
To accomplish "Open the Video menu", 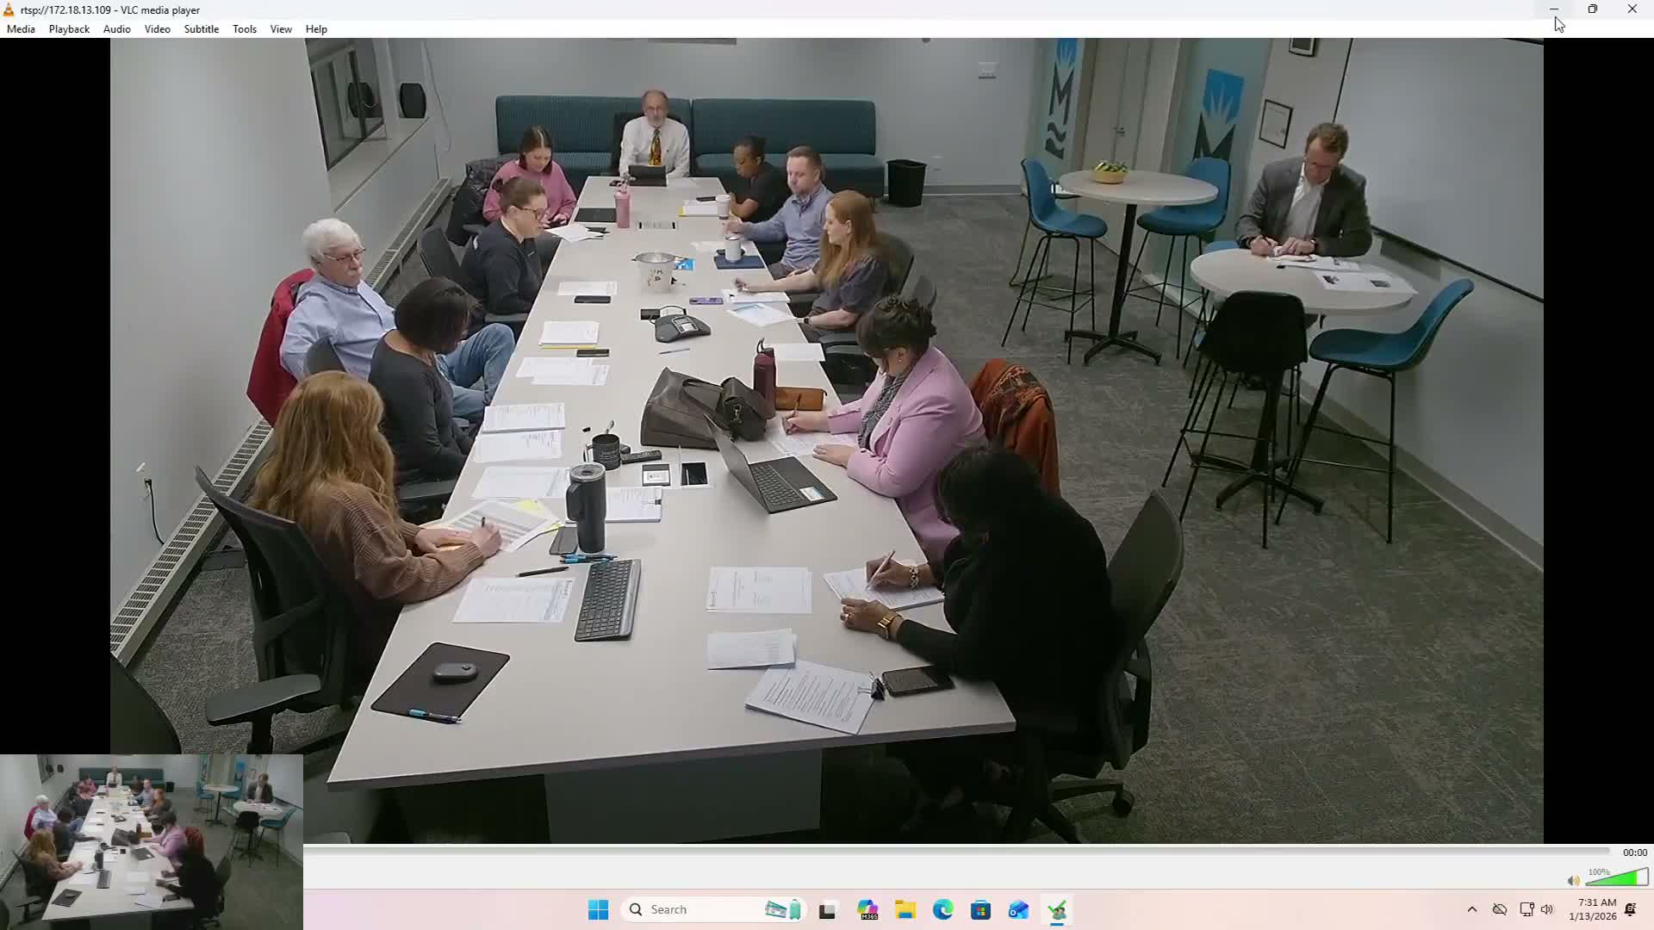I will pyautogui.click(x=157, y=29).
